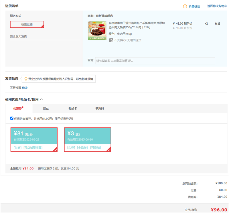Viewport: 229px width, 213px height.
Task: Click the lightbulb tip icon near invoice info
Action: pyautogui.click(x=26, y=79)
